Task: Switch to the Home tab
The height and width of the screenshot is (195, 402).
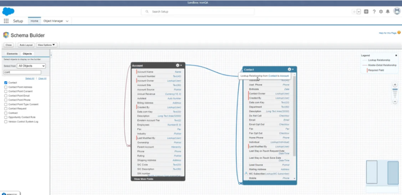Action: (x=35, y=21)
